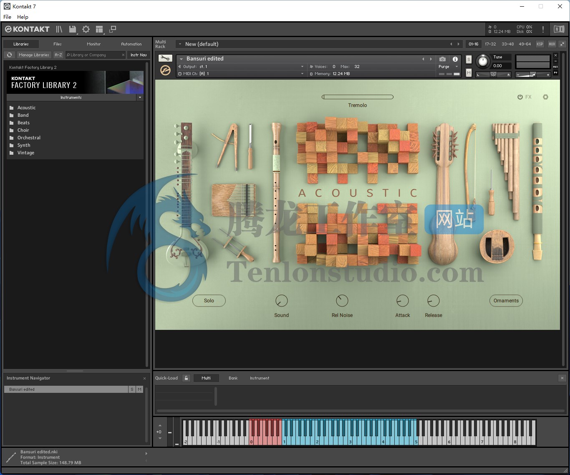Show rack slots 17-32

490,44
